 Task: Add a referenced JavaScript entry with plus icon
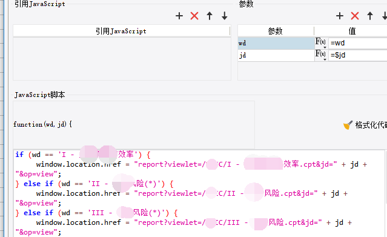tap(179, 16)
